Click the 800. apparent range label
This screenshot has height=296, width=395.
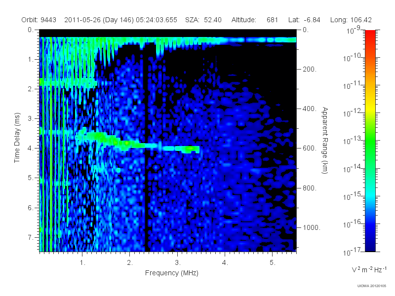[310, 188]
